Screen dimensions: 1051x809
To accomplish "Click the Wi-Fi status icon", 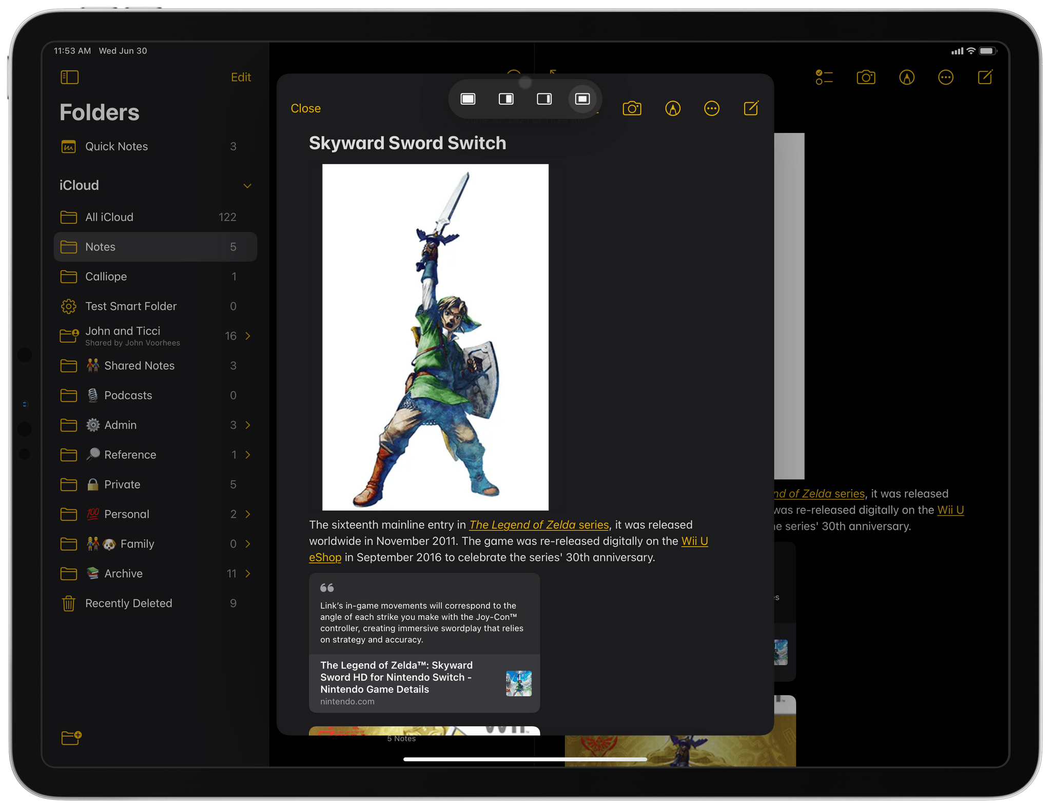I will click(971, 51).
